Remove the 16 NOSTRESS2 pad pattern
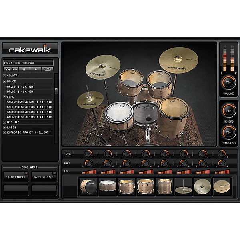The image size is (240, 240). (x=54, y=173)
